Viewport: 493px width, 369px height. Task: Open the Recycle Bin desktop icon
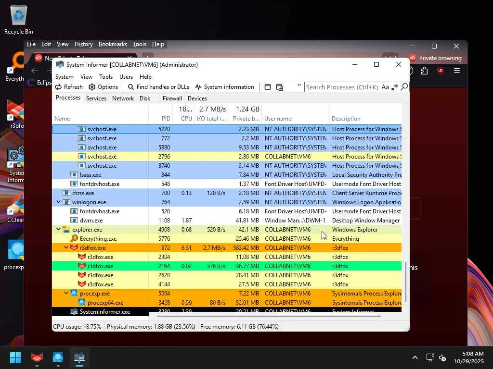[x=19, y=20]
